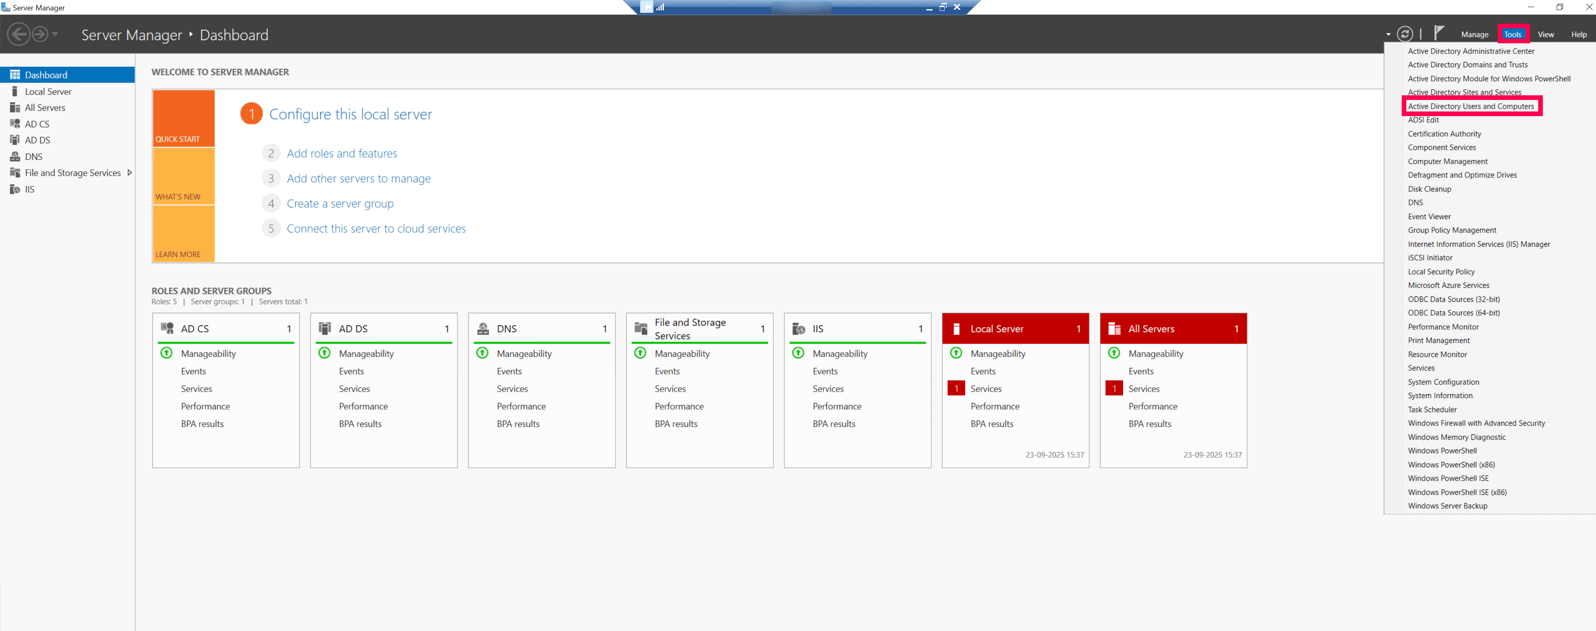
Task: Click the back navigation arrow
Action: [19, 34]
